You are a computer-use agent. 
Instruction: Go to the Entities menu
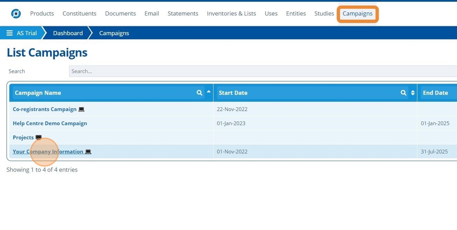click(x=296, y=13)
